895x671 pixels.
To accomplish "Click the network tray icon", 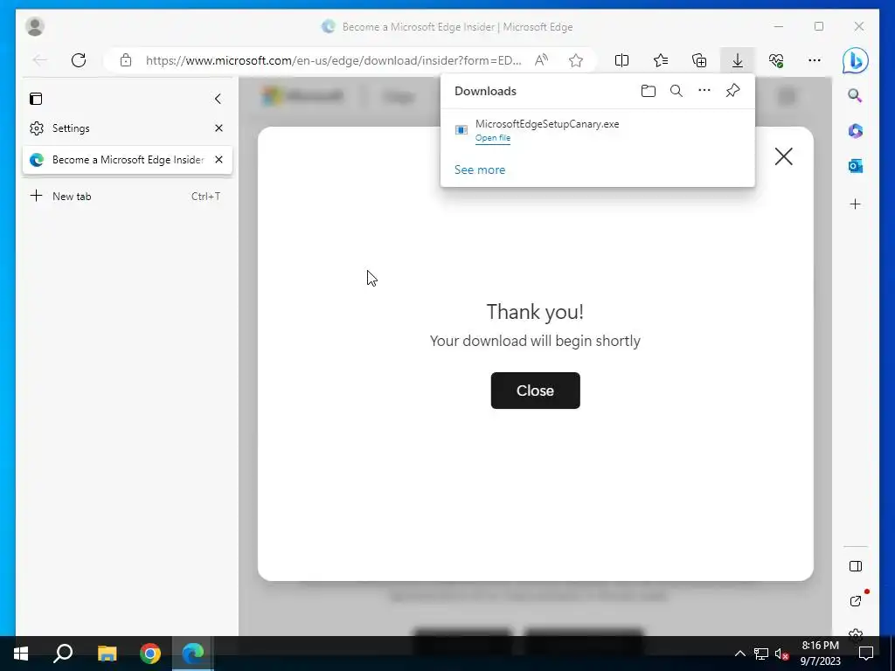I will click(x=761, y=654).
